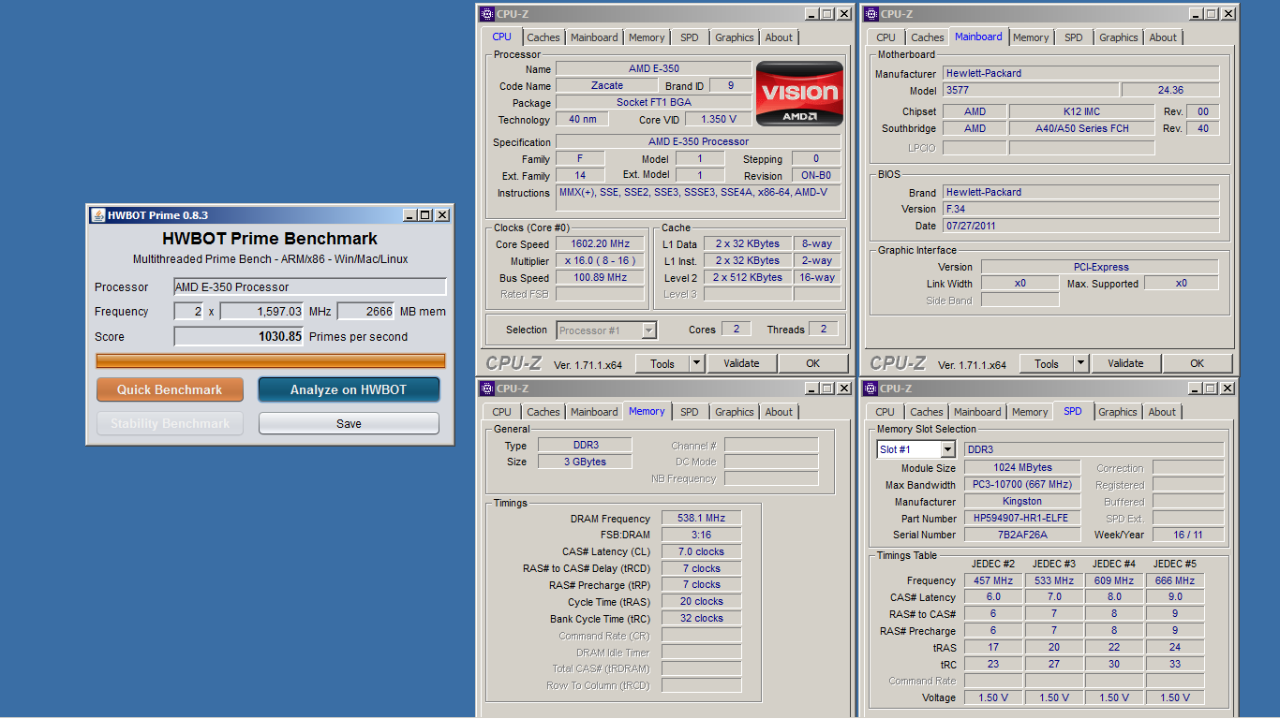This screenshot has width=1280, height=719.
Task: Click the motherboard Manufacturer Hewlett-Packard field
Action: click(x=1081, y=73)
